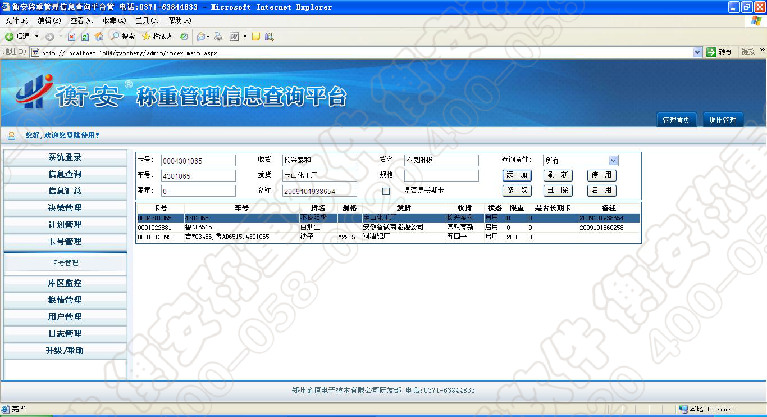Expand the 查询条件 dropdown showing 所有
Image resolution: width=767 pixels, height=417 pixels.
[x=613, y=161]
